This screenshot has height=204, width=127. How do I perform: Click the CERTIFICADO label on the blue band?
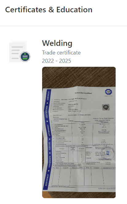(47, 112)
